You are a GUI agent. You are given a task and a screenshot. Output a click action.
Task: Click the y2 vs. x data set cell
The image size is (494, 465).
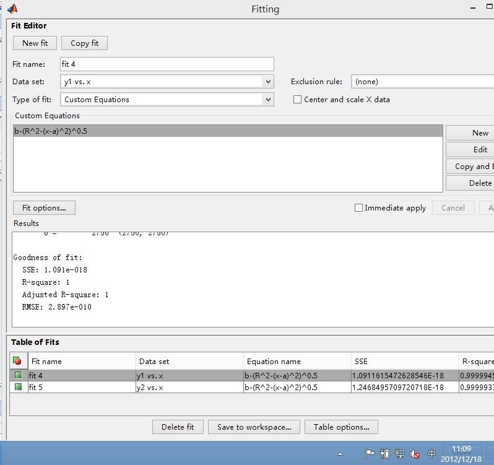coord(189,387)
